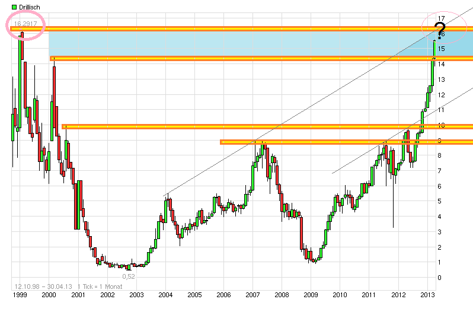The width and height of the screenshot is (473, 312).
Task: Click the 16,2917 high price label
Action: tap(25, 24)
